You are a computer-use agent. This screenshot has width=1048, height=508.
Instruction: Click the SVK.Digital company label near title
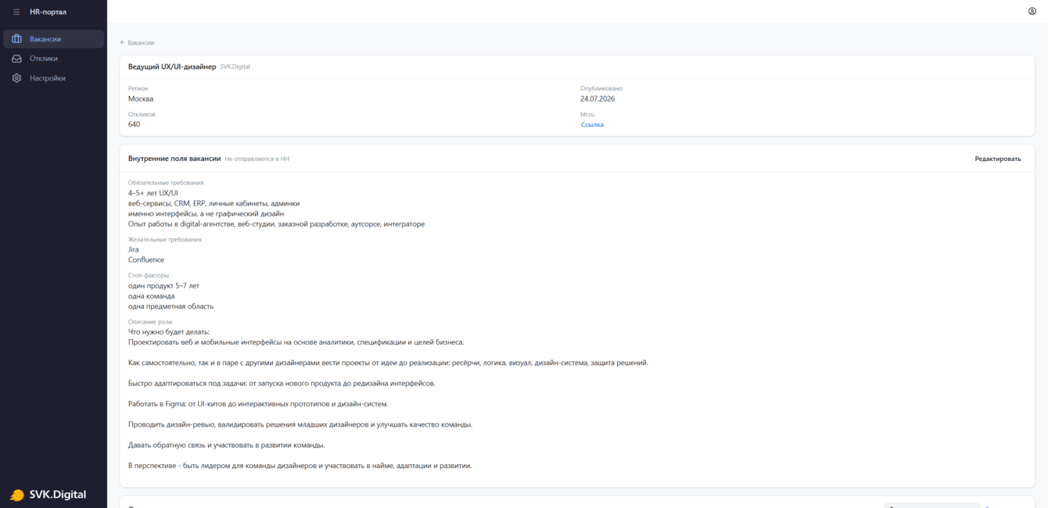click(235, 67)
